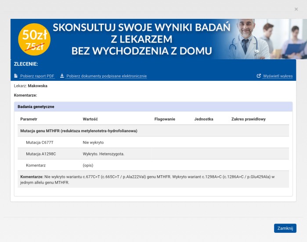307x242 pixels.
Task: Click the PDF document icon
Action: coord(16,76)
